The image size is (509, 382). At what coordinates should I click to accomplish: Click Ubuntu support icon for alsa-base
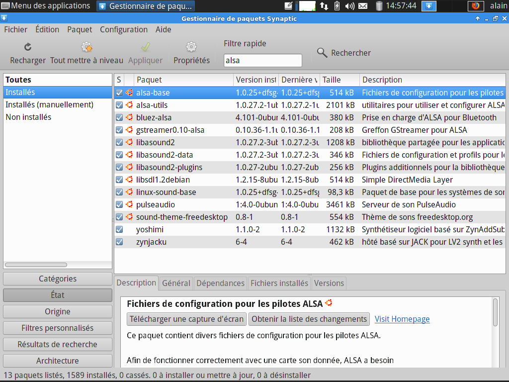tap(129, 93)
